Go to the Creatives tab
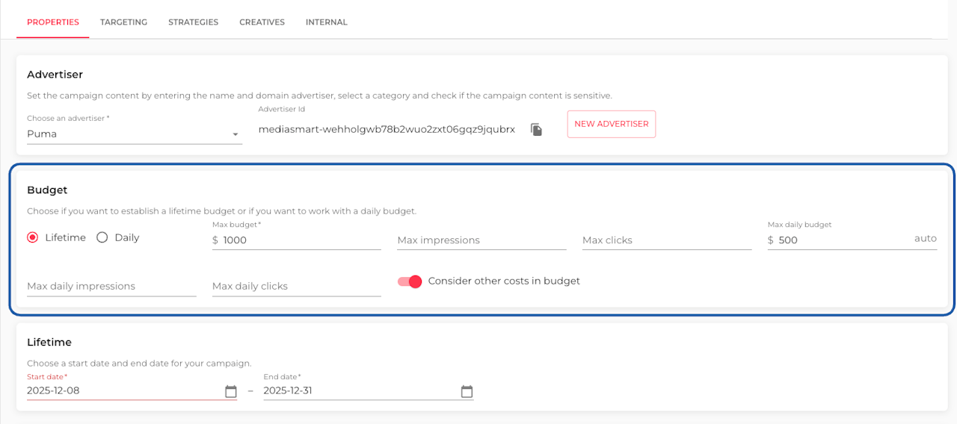The image size is (957, 424). (x=262, y=22)
